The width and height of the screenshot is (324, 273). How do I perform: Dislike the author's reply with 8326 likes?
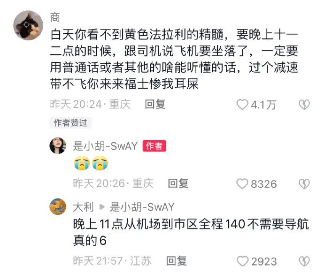click(304, 184)
